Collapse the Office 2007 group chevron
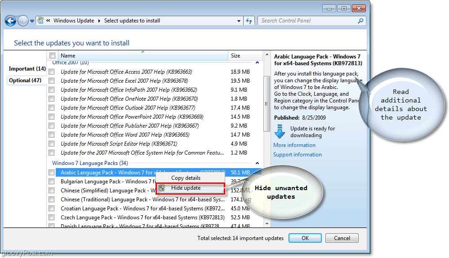The image size is (449, 258). point(257,62)
